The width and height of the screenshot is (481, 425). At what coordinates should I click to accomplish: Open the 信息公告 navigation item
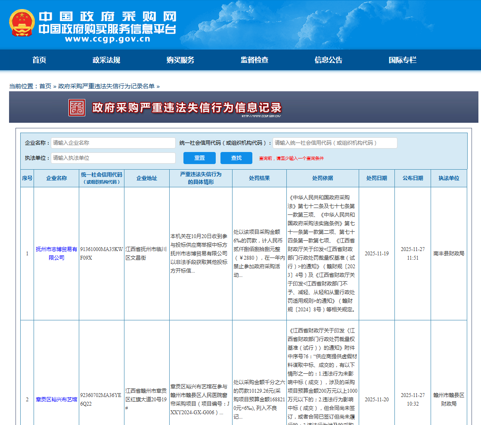329,60
